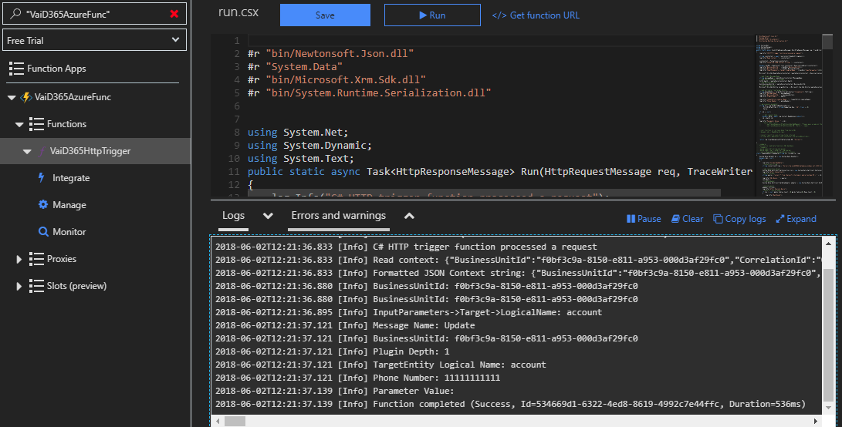Screen dimensions: 842x427
Task: Expand the logs panel to full view
Action: coord(796,219)
